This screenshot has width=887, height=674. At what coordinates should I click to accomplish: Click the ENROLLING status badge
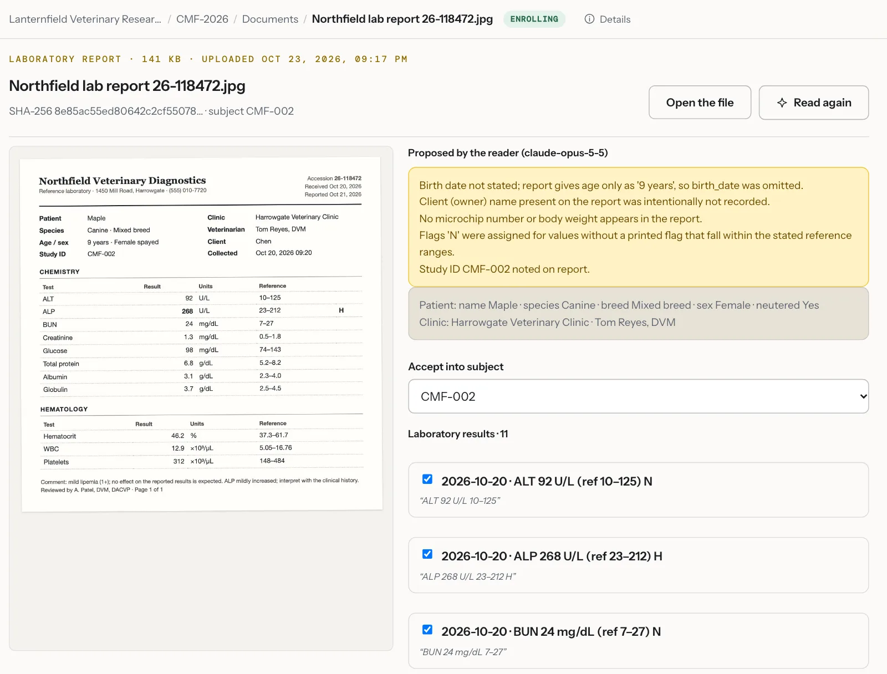pyautogui.click(x=534, y=19)
